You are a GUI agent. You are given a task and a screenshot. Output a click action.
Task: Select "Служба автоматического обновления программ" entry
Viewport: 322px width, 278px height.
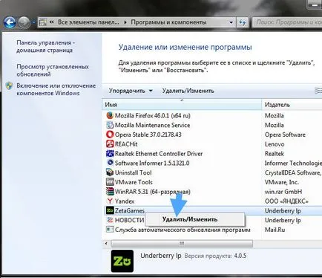point(183,230)
